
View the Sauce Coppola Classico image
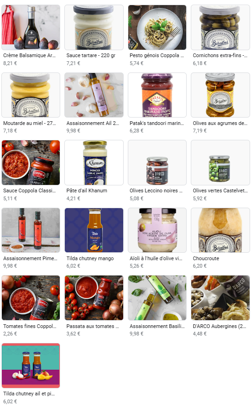[x=31, y=163]
